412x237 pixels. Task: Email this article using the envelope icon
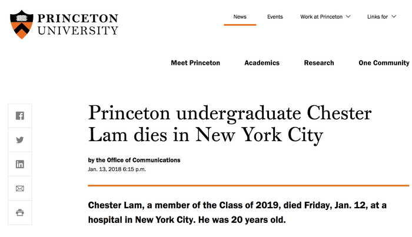click(x=20, y=189)
